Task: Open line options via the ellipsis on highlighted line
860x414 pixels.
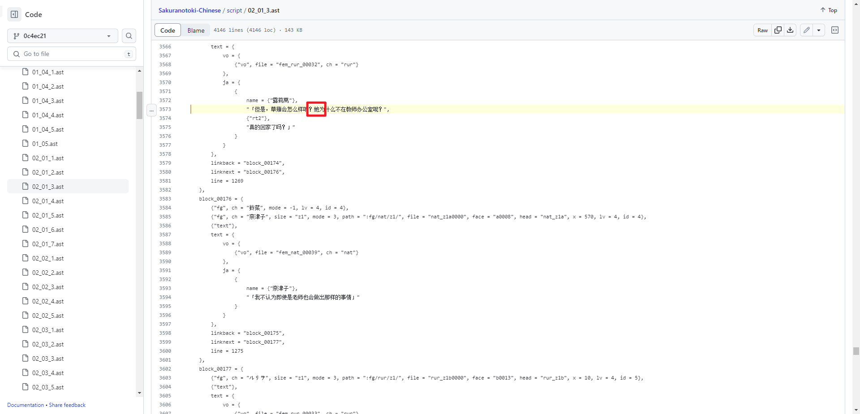Action: [152, 110]
